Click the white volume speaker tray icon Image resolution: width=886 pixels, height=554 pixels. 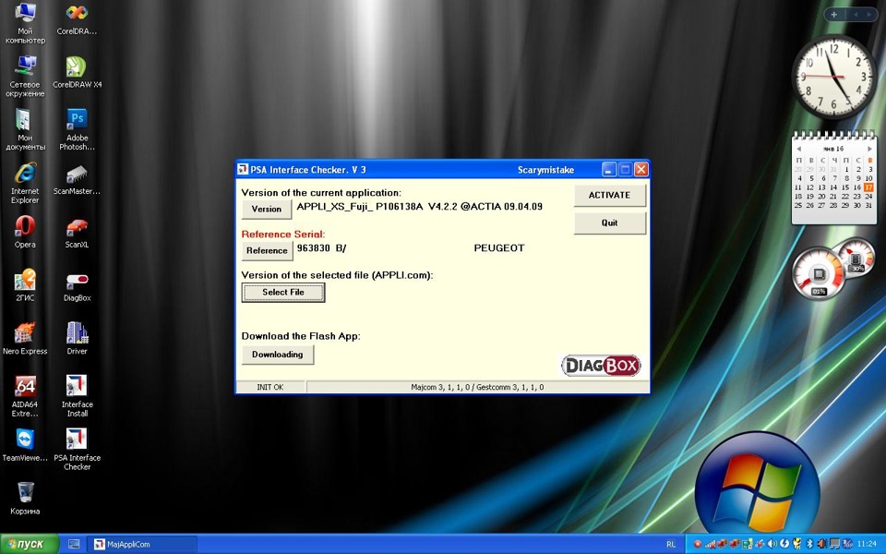pos(772,544)
